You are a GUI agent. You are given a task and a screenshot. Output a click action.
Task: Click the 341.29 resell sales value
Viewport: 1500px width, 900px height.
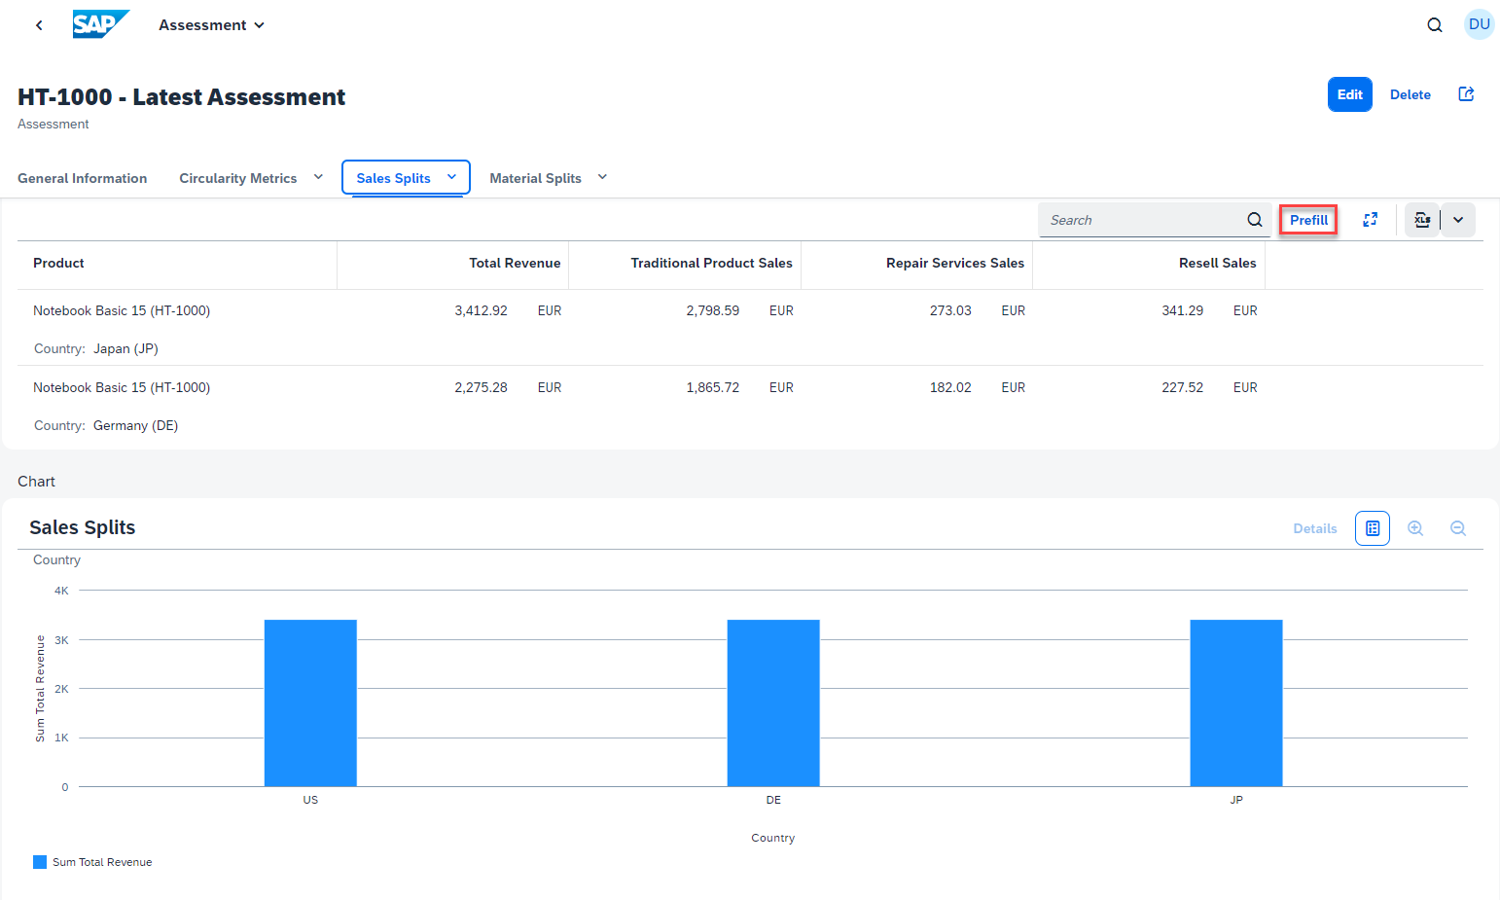(1182, 310)
